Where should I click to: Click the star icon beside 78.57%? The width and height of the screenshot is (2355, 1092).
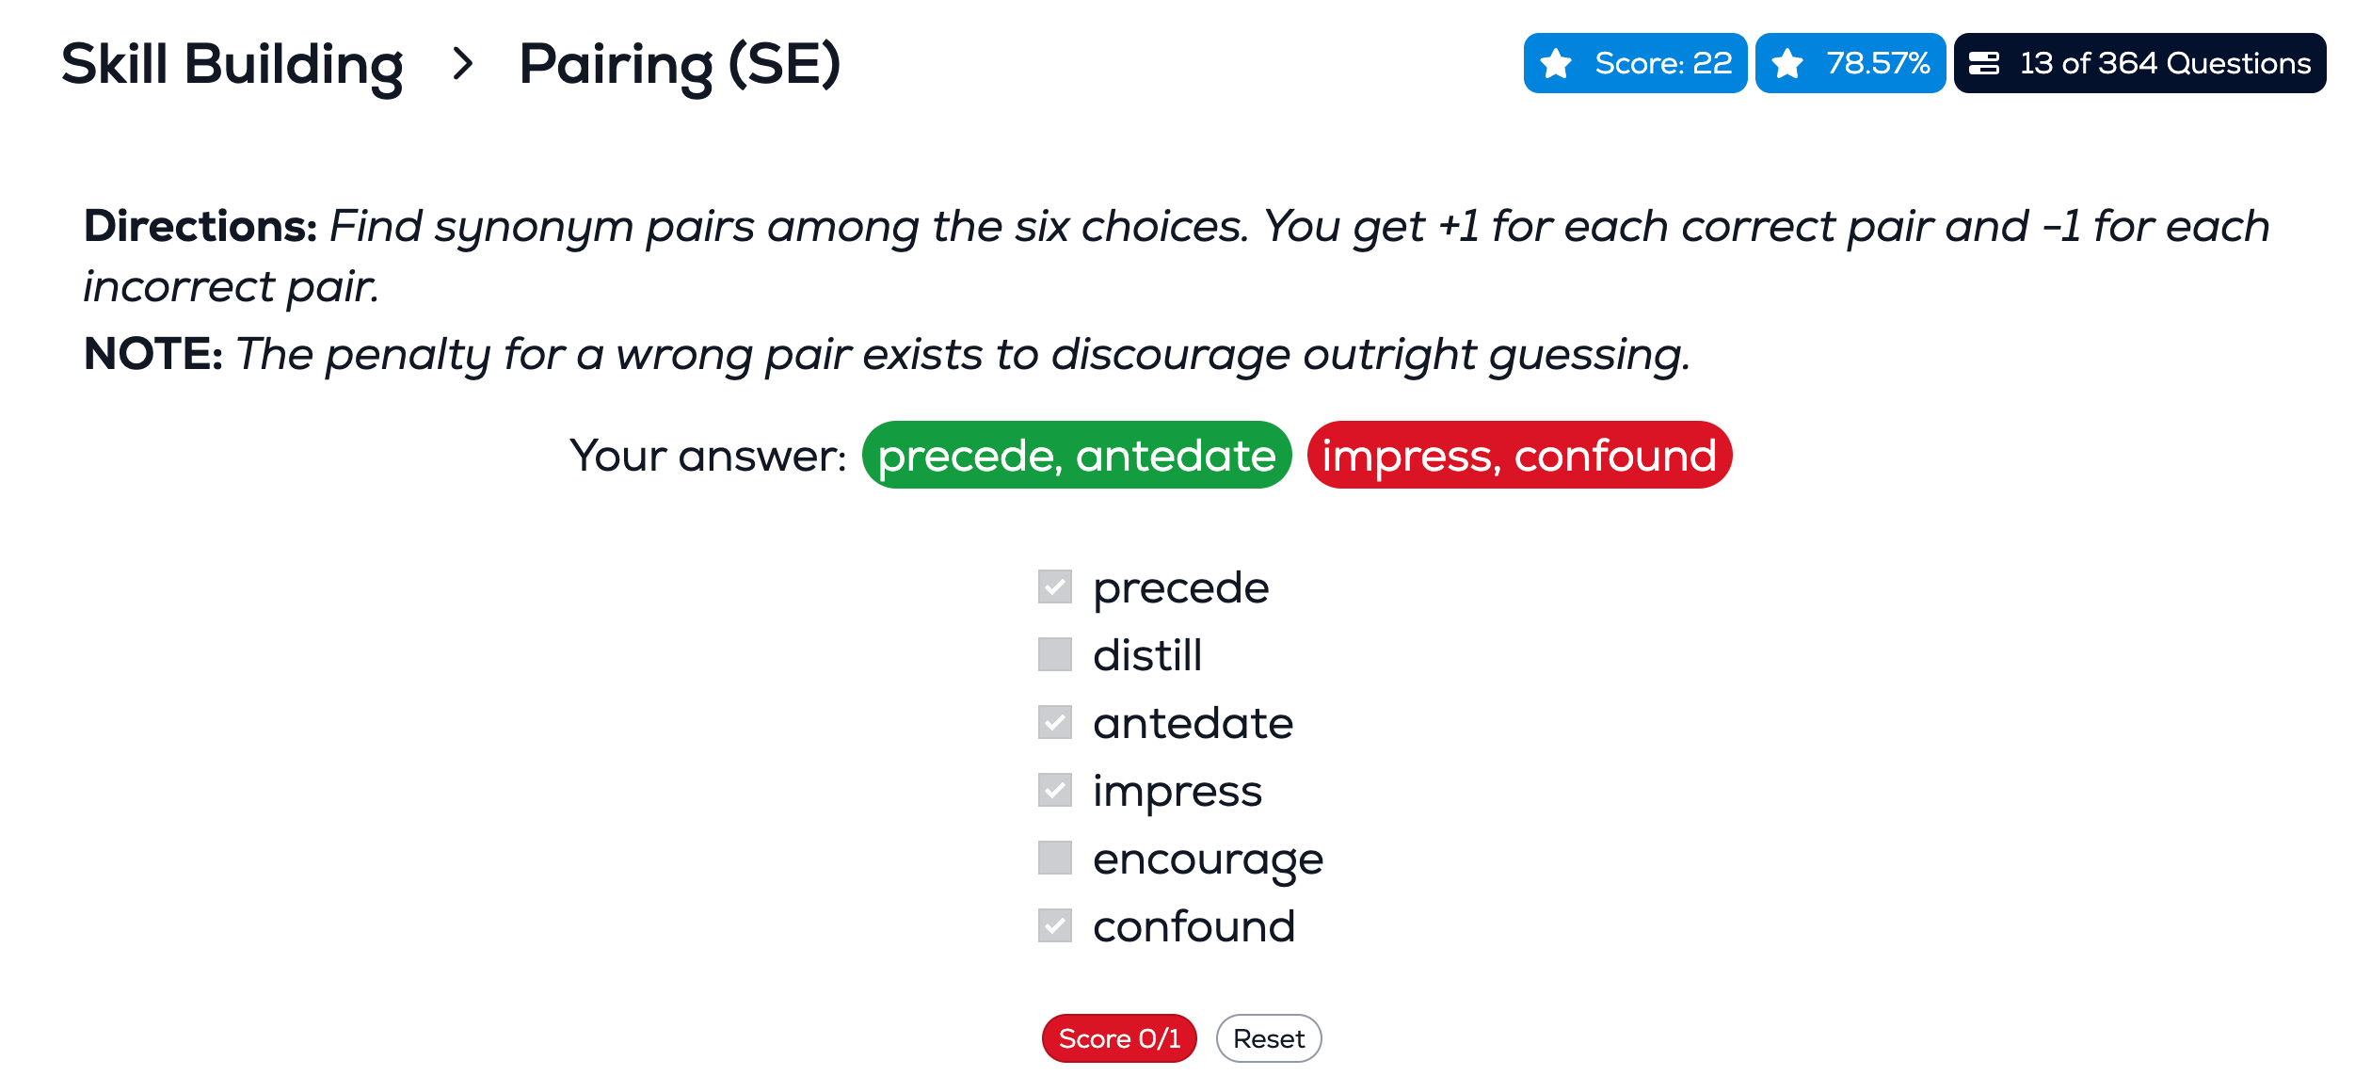[x=1787, y=63]
